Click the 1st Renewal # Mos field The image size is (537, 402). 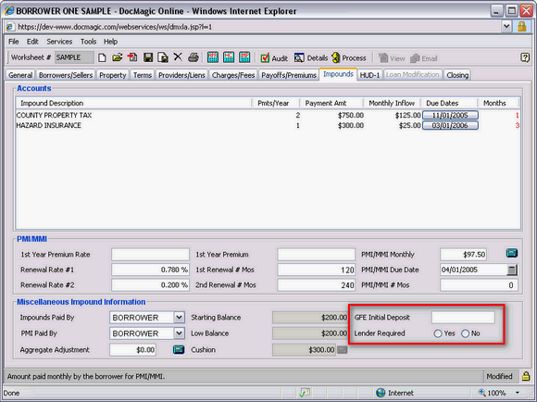click(x=316, y=270)
